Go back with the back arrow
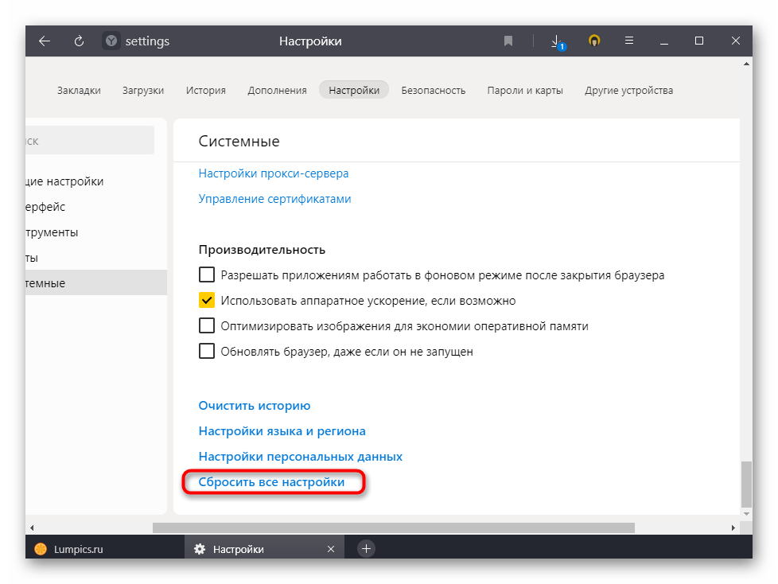Viewport: 778px width, 584px height. click(x=45, y=41)
